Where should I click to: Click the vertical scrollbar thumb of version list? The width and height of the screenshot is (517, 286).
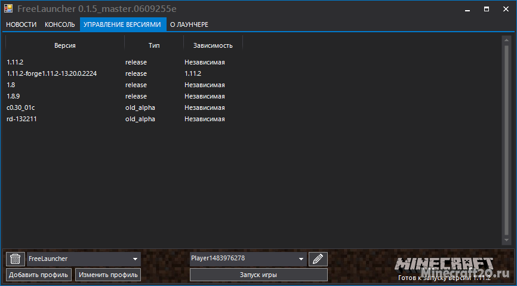506,140
